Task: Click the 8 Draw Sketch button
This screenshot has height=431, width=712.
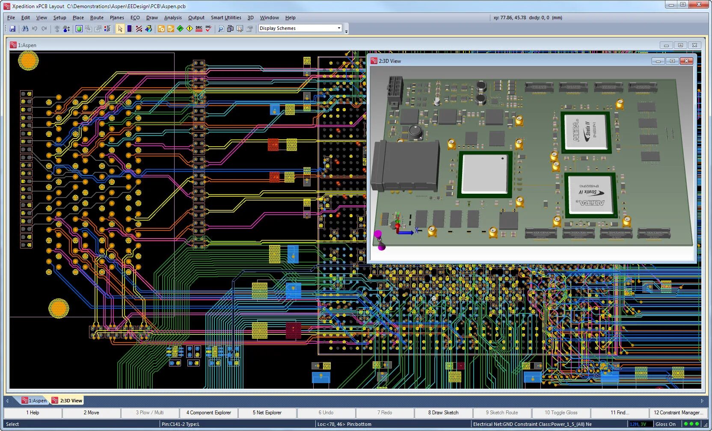Action: coord(443,413)
